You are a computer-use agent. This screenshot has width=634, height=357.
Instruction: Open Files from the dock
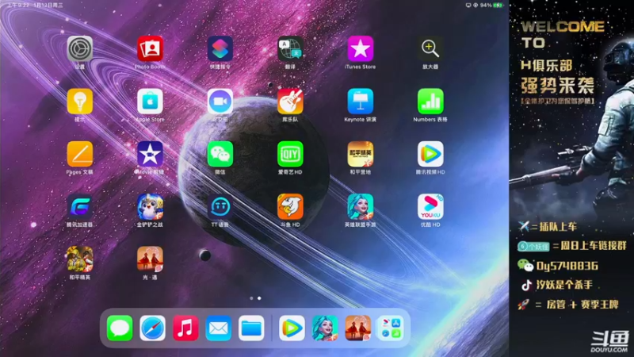tap(251, 328)
